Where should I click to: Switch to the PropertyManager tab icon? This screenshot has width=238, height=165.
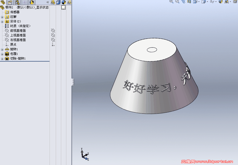pos(9,2)
